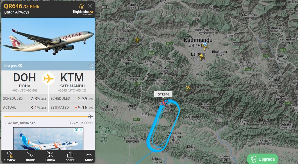Show the flight Route
Viewport: 298px width, 164px height.
point(30,156)
